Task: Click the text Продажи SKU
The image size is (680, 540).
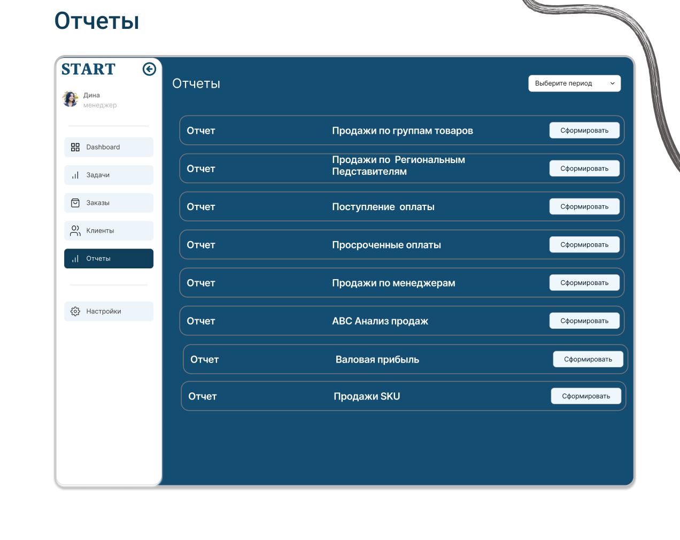Action: pos(367,396)
